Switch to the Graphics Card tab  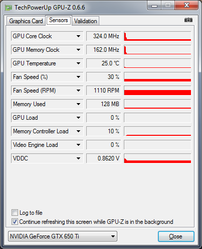click(x=26, y=21)
